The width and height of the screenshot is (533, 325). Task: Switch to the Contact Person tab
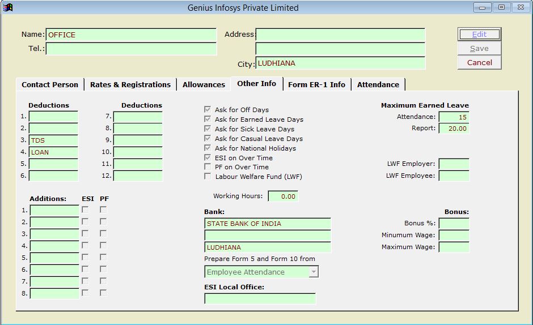50,84
